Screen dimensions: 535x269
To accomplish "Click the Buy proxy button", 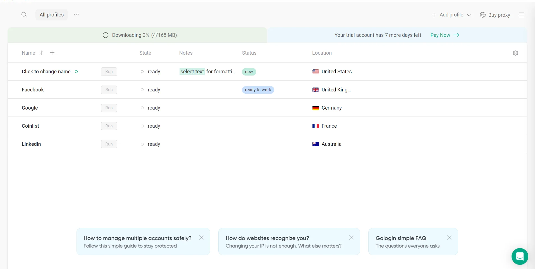I will [495, 15].
